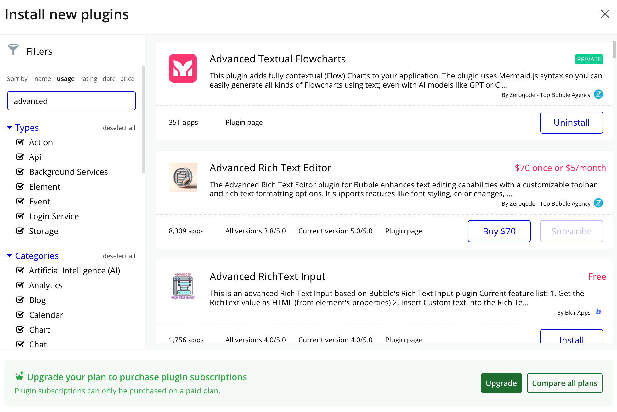Image resolution: width=617 pixels, height=412 pixels.
Task: Uncheck the Background Services type filter
Action: (20, 172)
